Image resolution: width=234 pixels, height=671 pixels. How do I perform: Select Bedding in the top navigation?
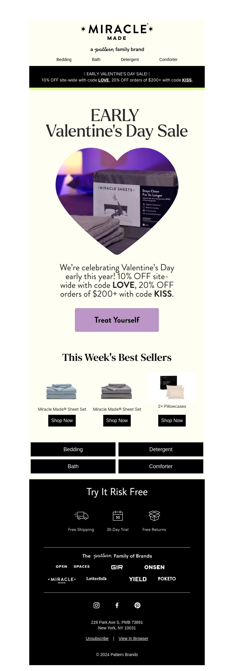[x=64, y=60]
